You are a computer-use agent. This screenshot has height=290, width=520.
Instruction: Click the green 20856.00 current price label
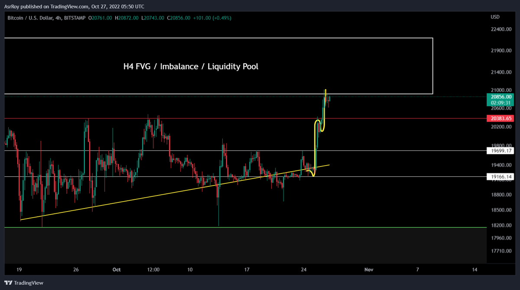[500, 97]
